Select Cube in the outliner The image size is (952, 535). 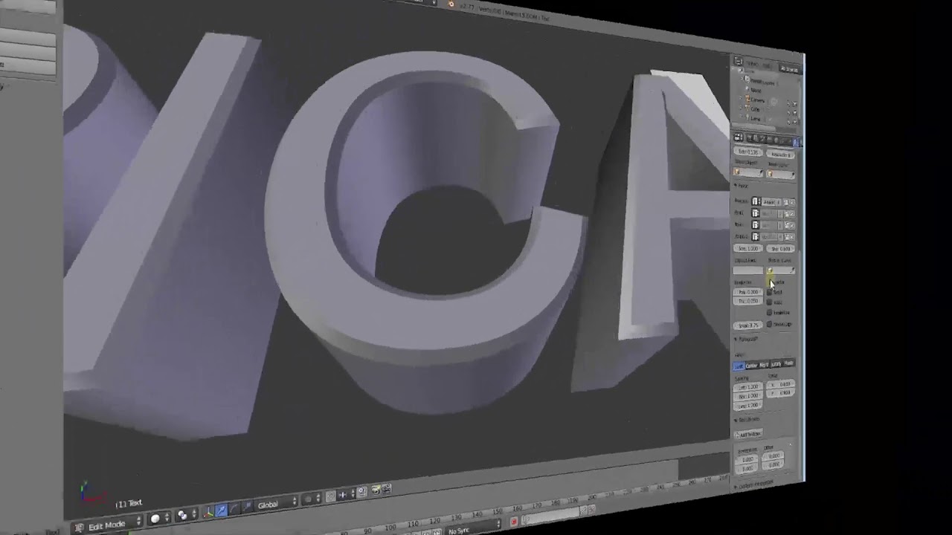755,108
